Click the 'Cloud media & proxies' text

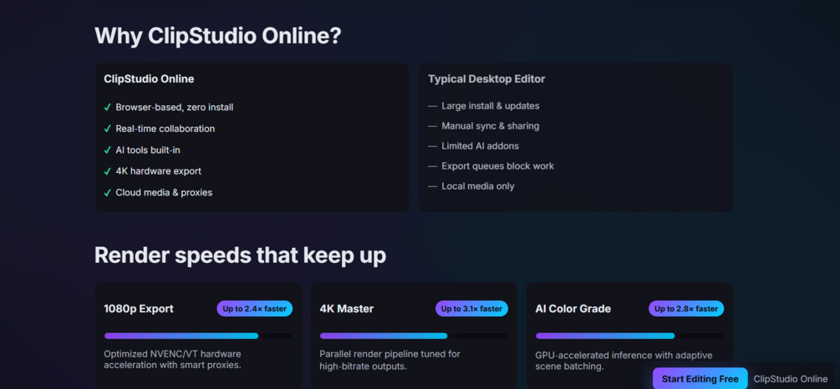coord(164,193)
